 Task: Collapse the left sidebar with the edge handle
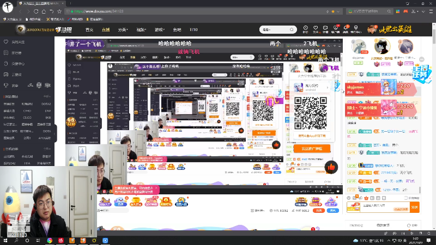[55, 134]
